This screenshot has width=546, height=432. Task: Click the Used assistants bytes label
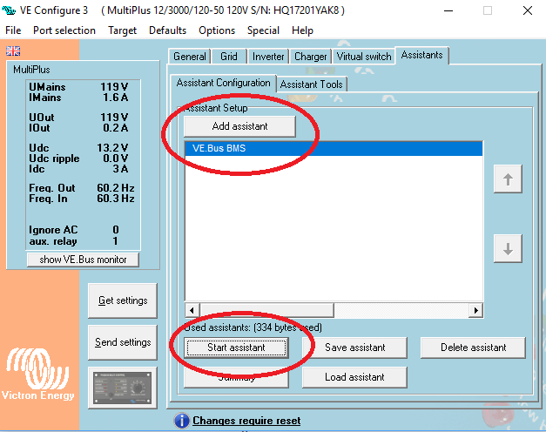coord(253,327)
